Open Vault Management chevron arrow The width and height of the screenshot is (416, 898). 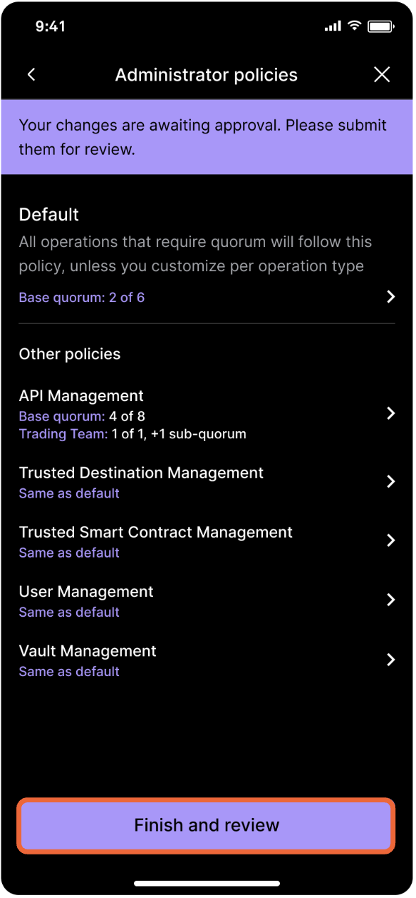pos(390,660)
